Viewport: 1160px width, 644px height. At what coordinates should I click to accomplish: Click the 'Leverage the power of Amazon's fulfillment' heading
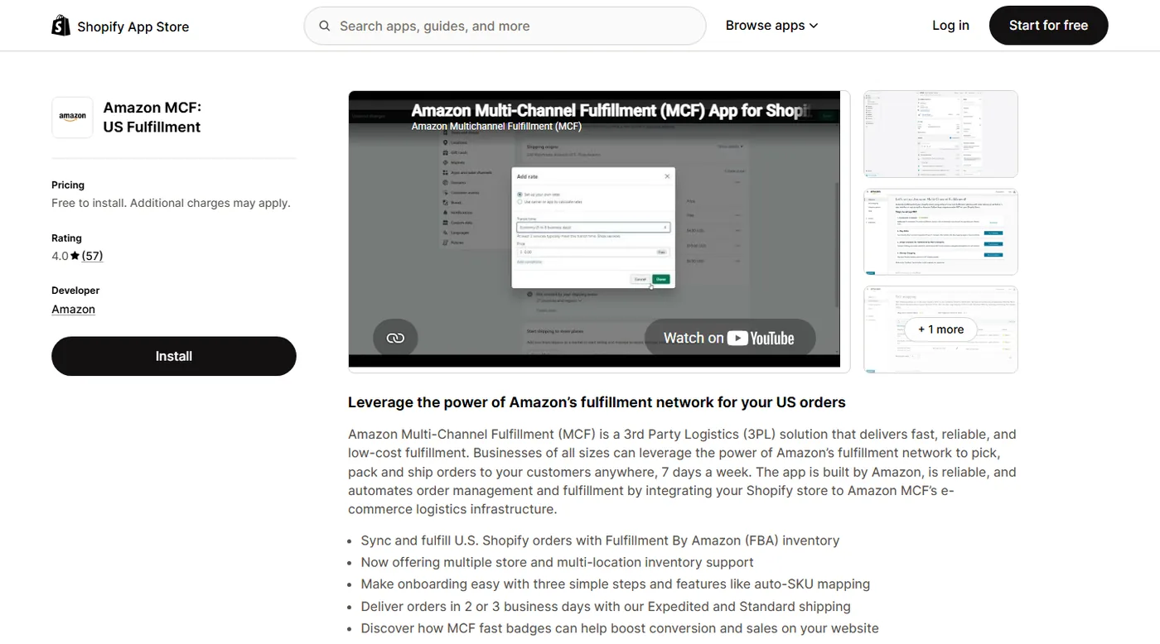click(x=597, y=402)
